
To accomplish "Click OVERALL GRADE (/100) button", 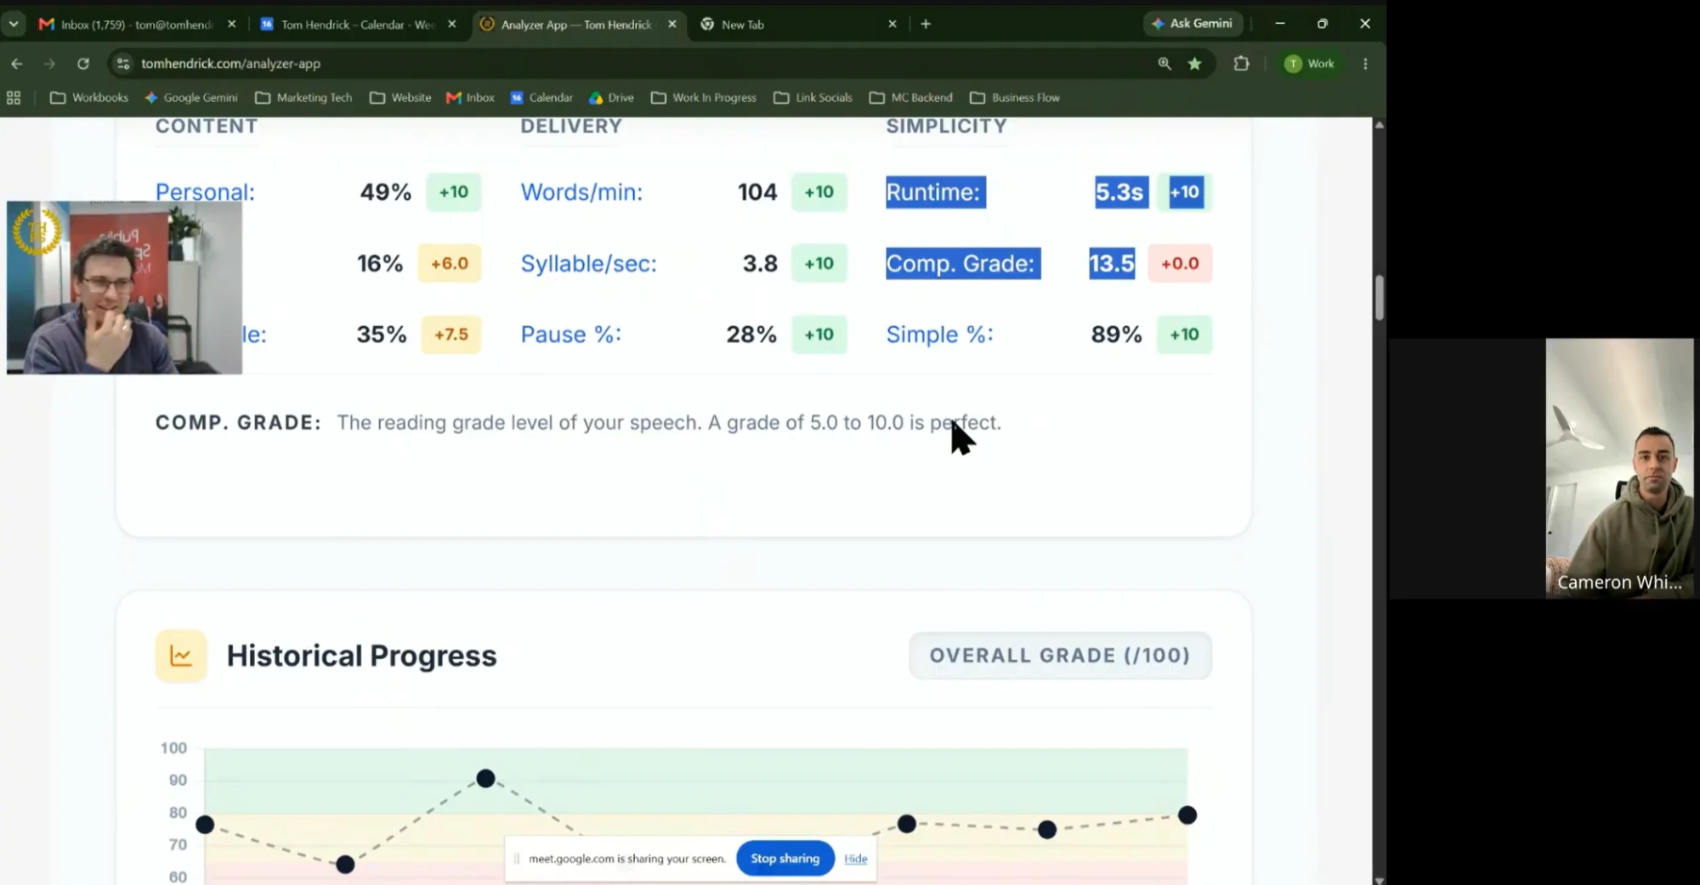I will click(x=1060, y=656).
